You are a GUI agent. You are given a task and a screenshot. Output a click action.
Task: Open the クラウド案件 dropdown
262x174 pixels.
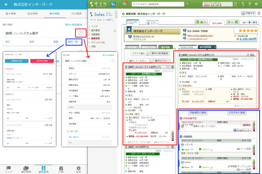click(140, 53)
